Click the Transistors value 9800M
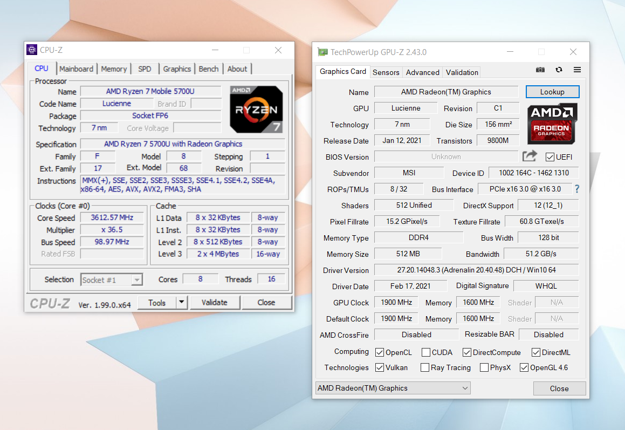The width and height of the screenshot is (625, 430). pyautogui.click(x=498, y=140)
